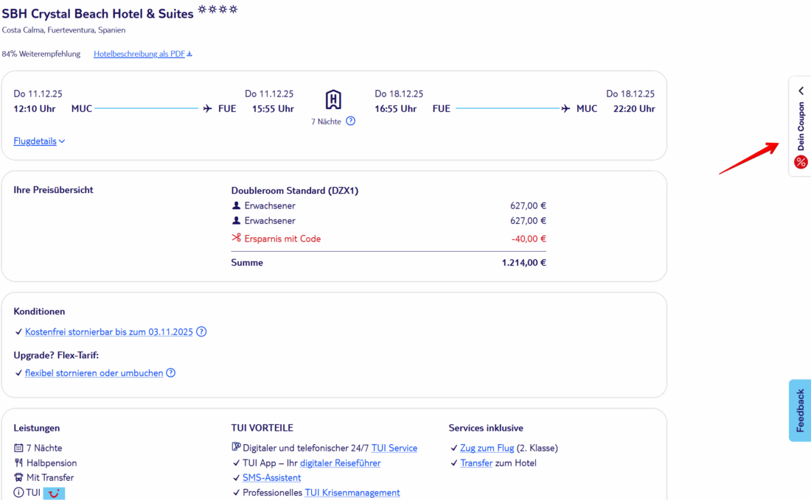Image resolution: width=811 pixels, height=500 pixels.
Task: Open the Zug zum Flug link
Action: (487, 448)
